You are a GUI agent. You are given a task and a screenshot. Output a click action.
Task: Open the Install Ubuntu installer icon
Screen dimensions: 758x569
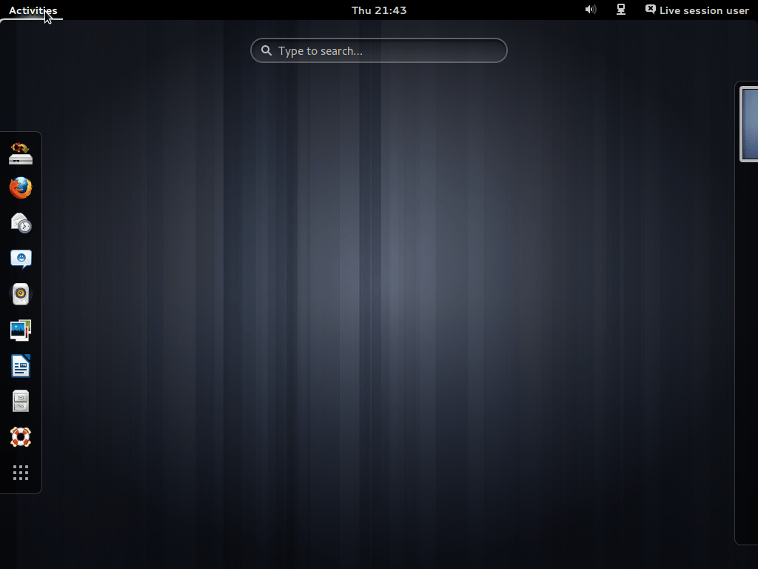20,153
